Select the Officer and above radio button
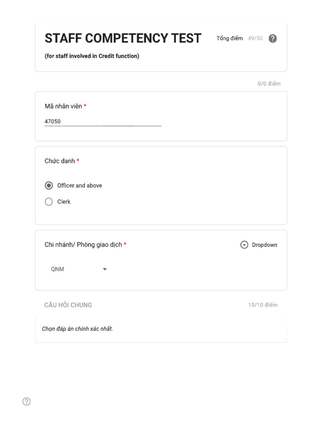 click(49, 185)
